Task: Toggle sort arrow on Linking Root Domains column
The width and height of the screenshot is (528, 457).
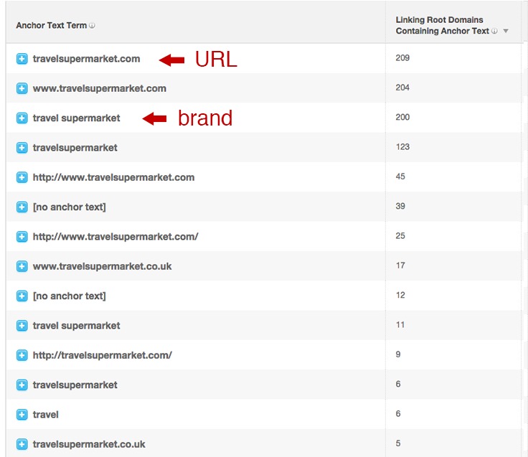Action: click(x=506, y=32)
